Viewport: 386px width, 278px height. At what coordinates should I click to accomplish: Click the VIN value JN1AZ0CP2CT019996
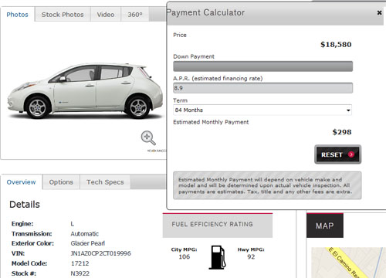click(100, 253)
